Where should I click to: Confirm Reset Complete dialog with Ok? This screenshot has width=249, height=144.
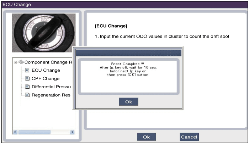click(129, 102)
